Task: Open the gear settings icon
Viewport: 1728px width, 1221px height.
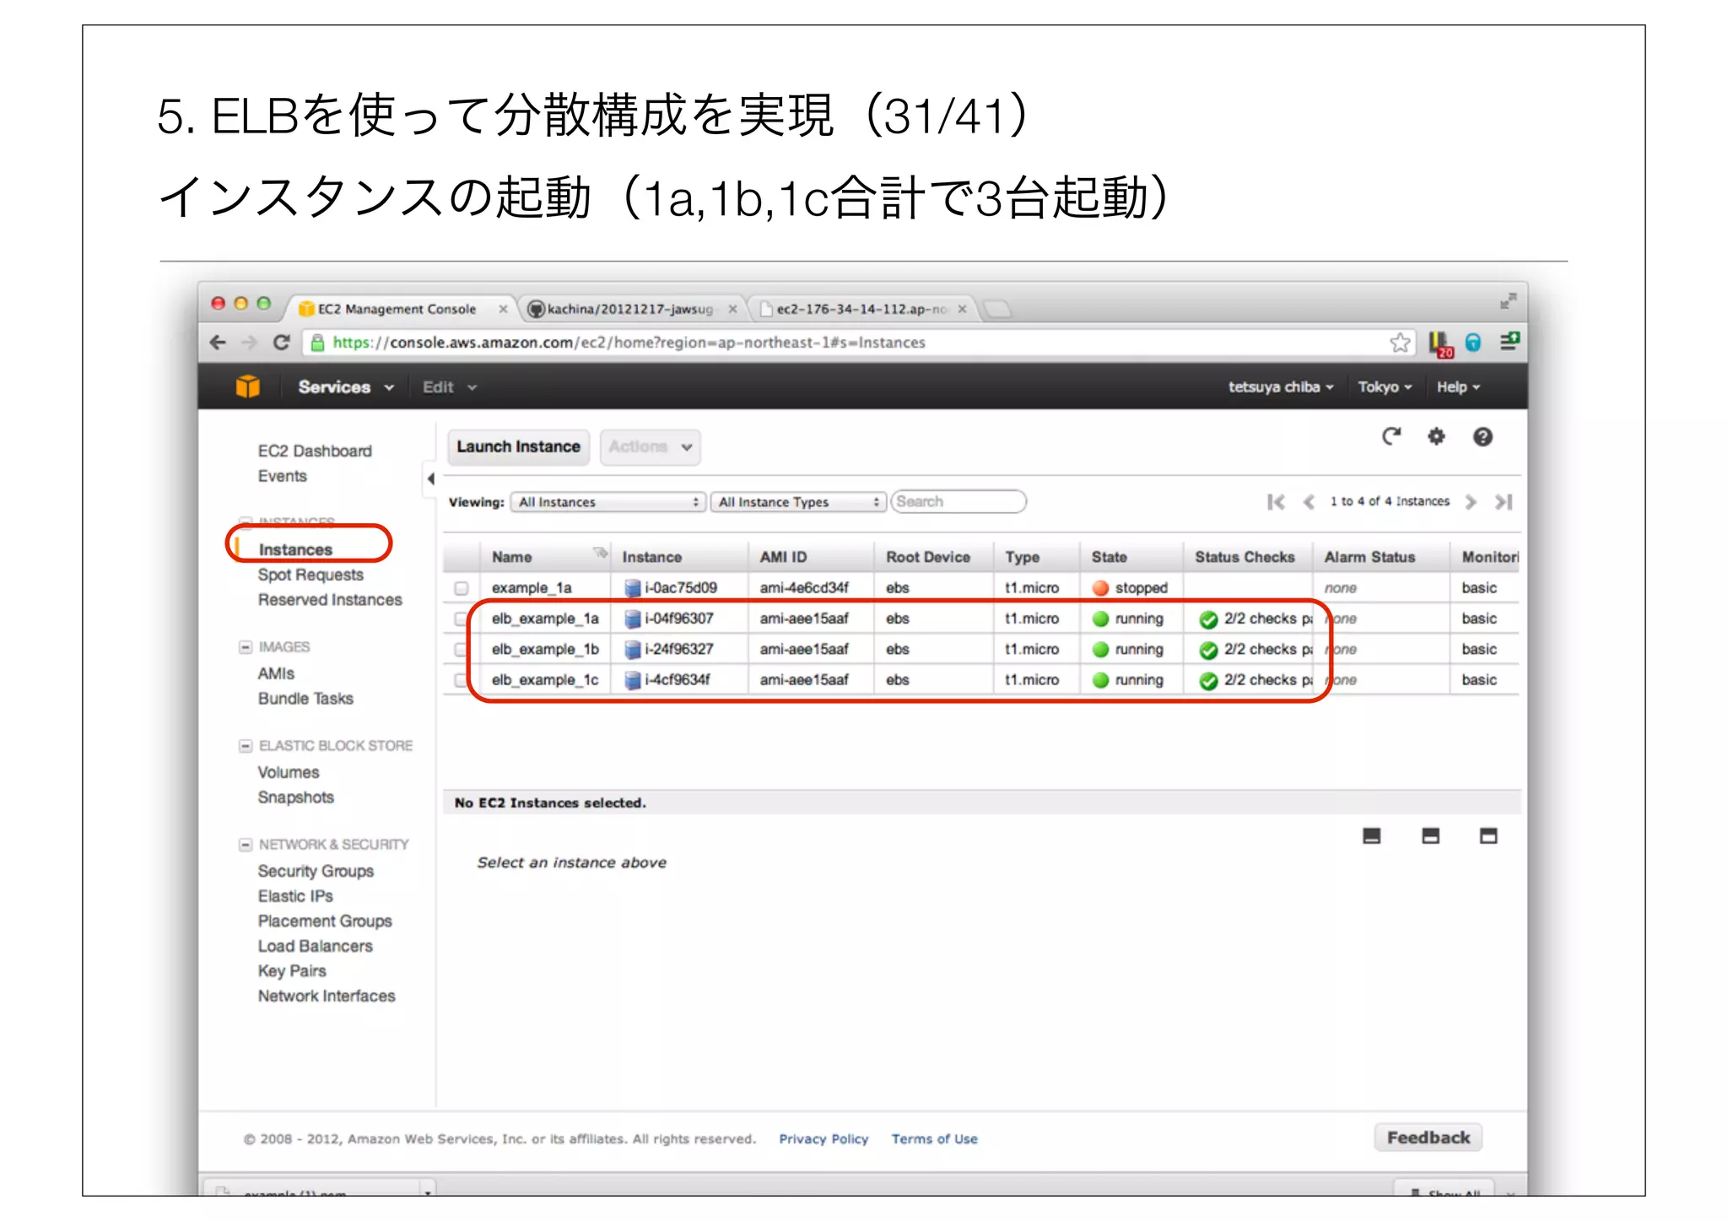Action: click(1436, 436)
